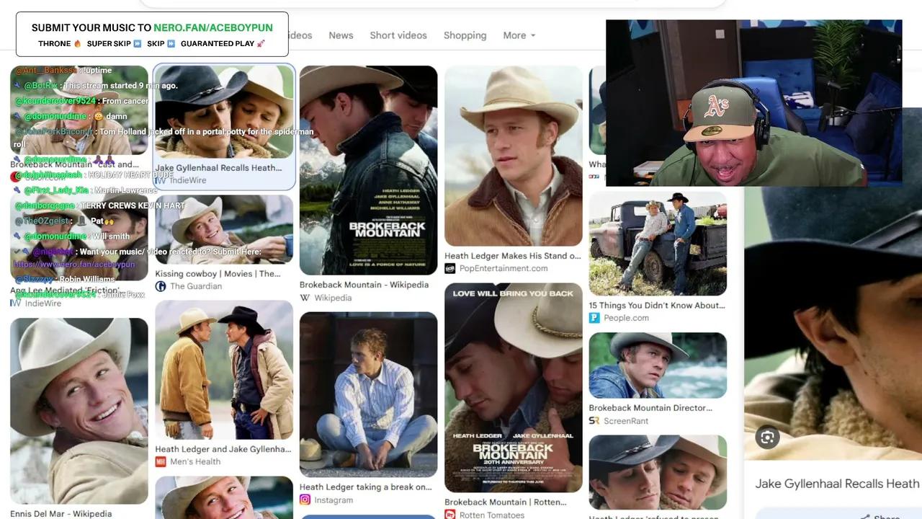
Task: Open Google Lens search on the preview image
Action: [x=767, y=437]
